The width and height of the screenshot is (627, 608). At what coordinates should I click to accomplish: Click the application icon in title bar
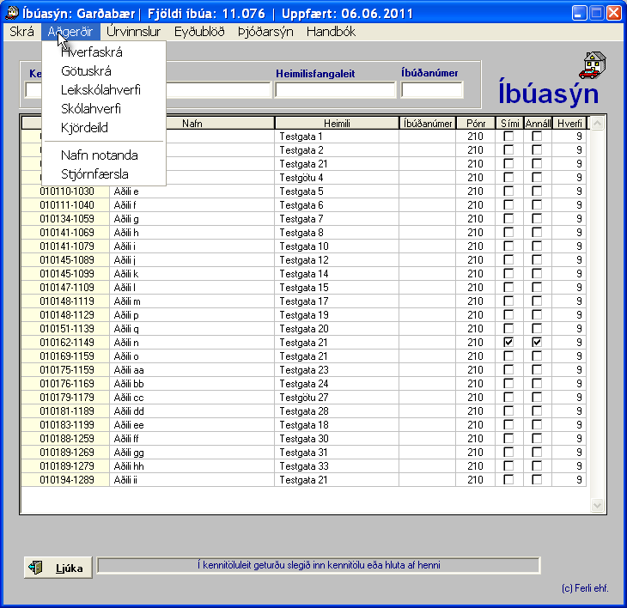coord(12,13)
